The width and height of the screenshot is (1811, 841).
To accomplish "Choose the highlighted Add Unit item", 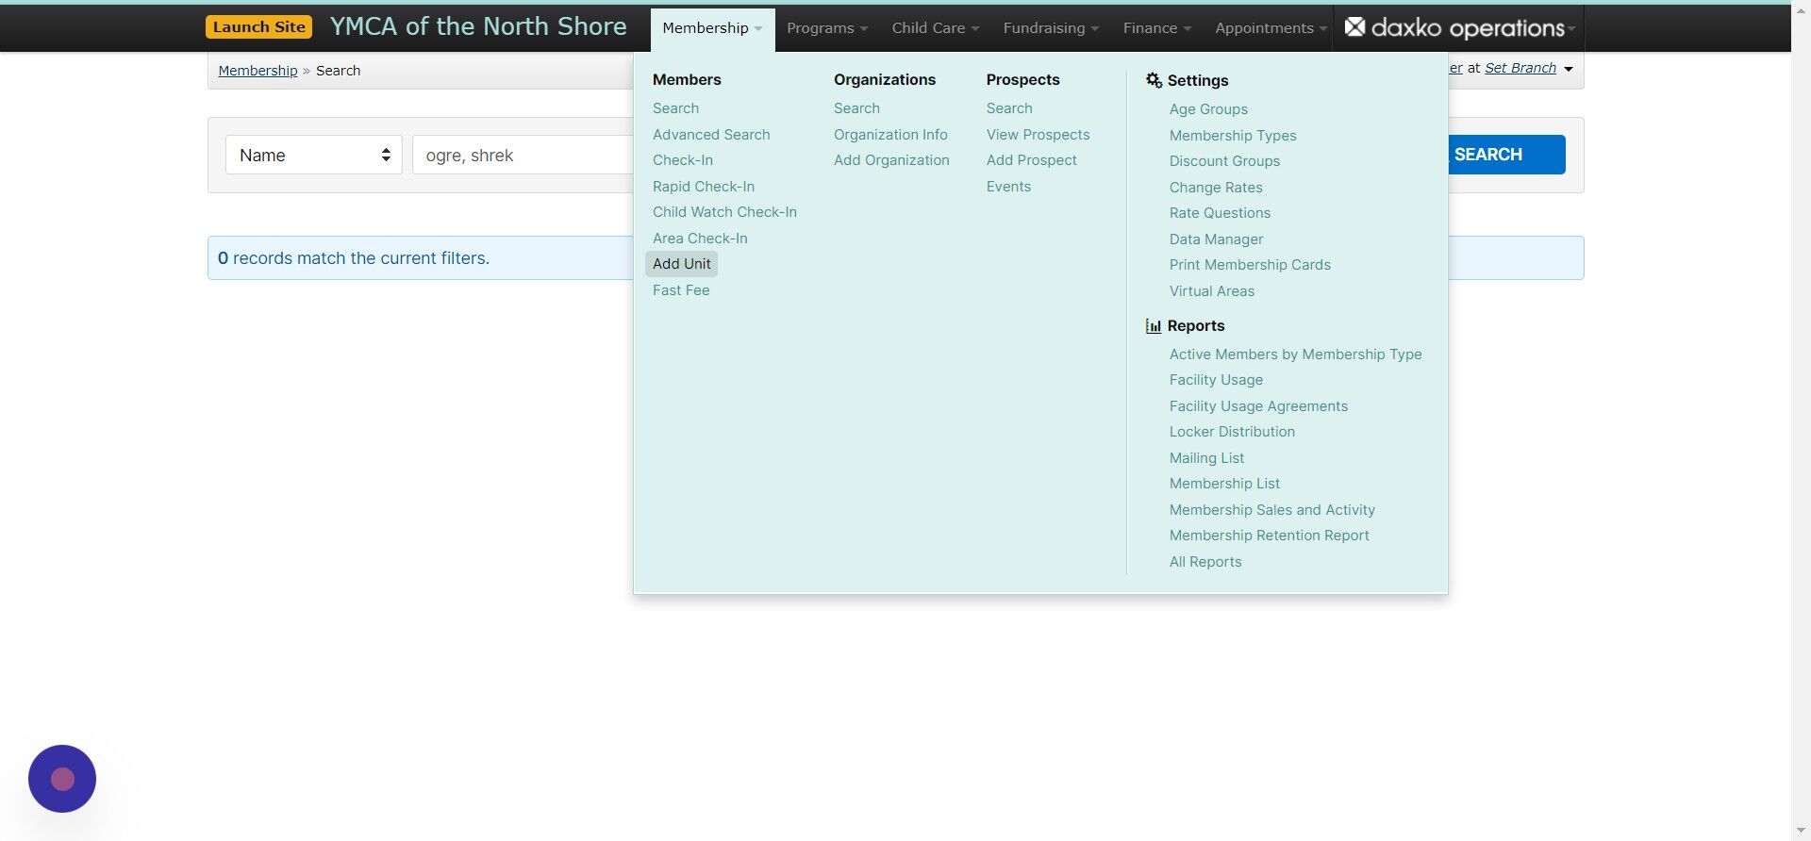I will [682, 264].
